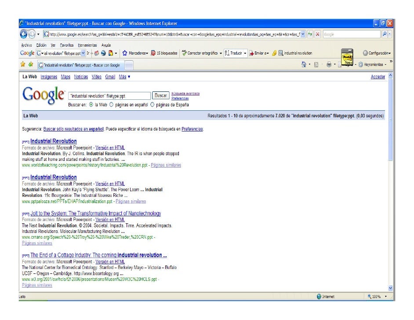414x320 pixels.
Task: Open the Traducir dropdown arrow
Action: pyautogui.click(x=245, y=53)
